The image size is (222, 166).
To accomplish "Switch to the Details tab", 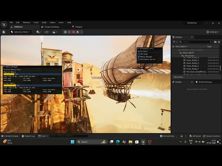I will pyautogui.click(x=178, y=82).
